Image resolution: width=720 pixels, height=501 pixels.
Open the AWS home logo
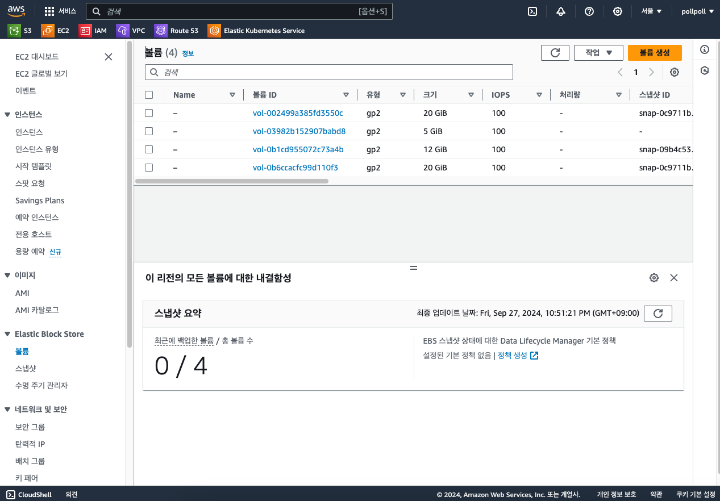pos(16,11)
